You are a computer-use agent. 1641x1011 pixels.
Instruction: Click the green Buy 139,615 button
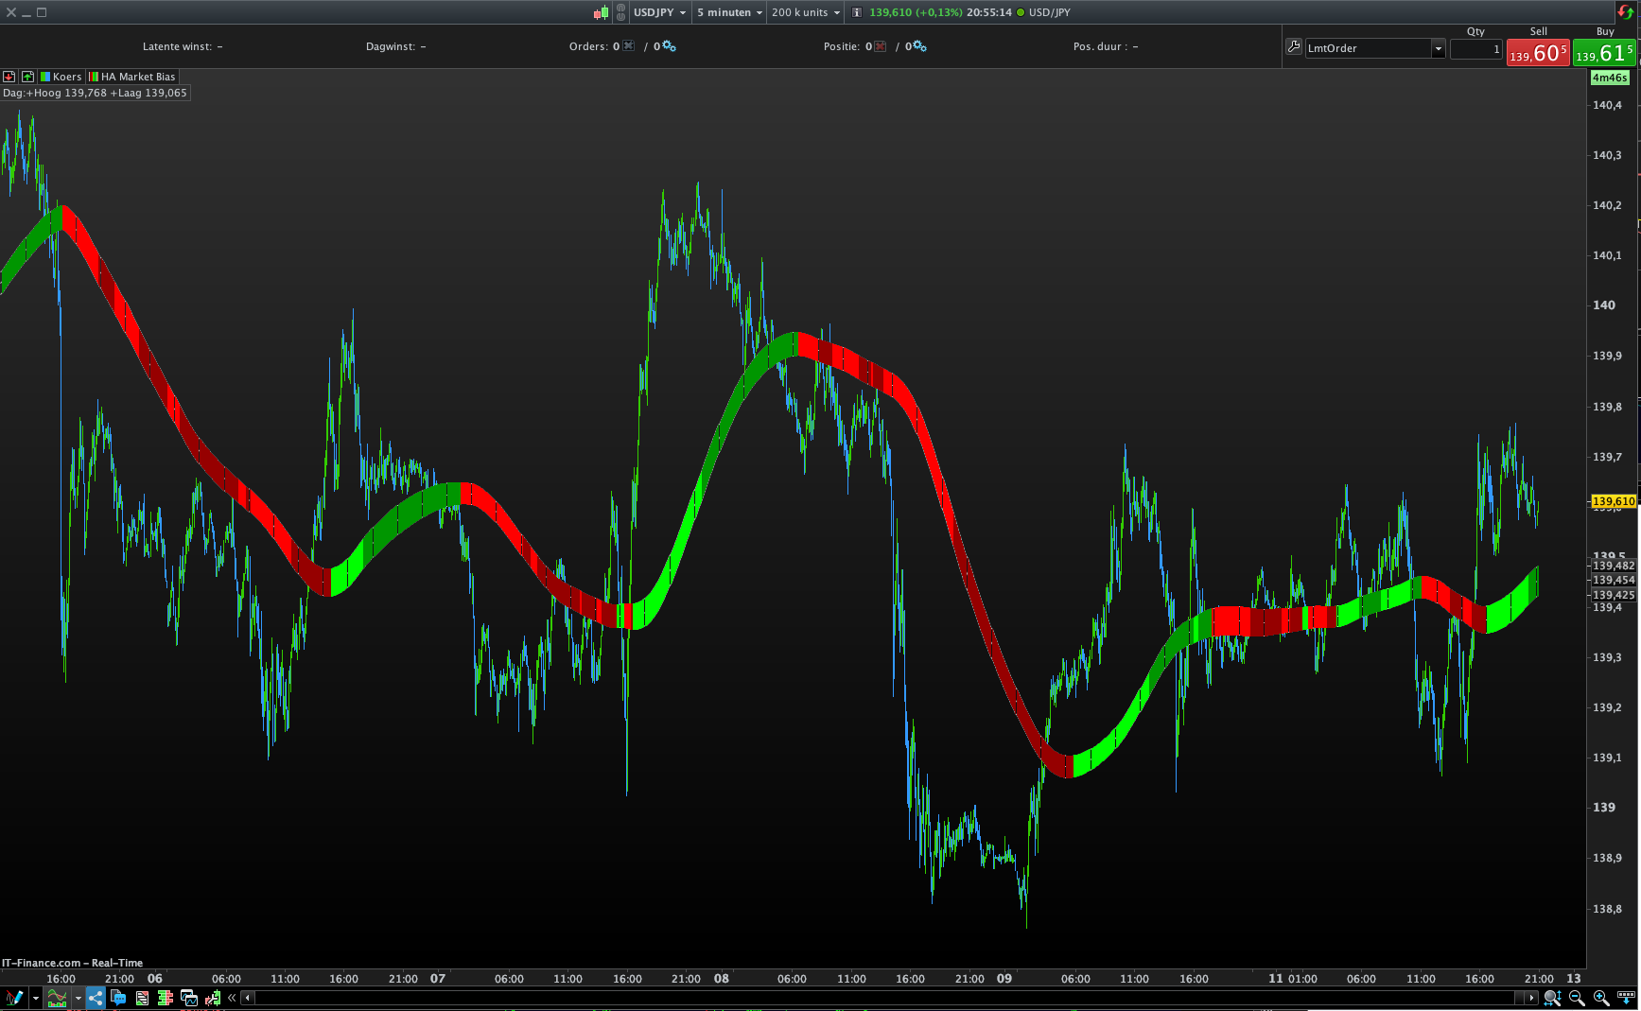tap(1604, 53)
